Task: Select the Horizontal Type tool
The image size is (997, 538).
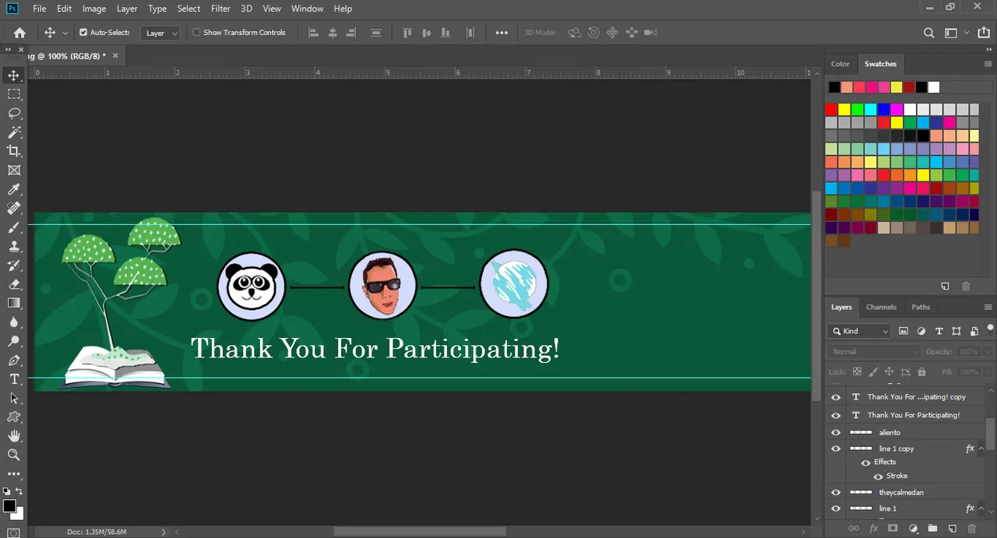Action: tap(14, 379)
